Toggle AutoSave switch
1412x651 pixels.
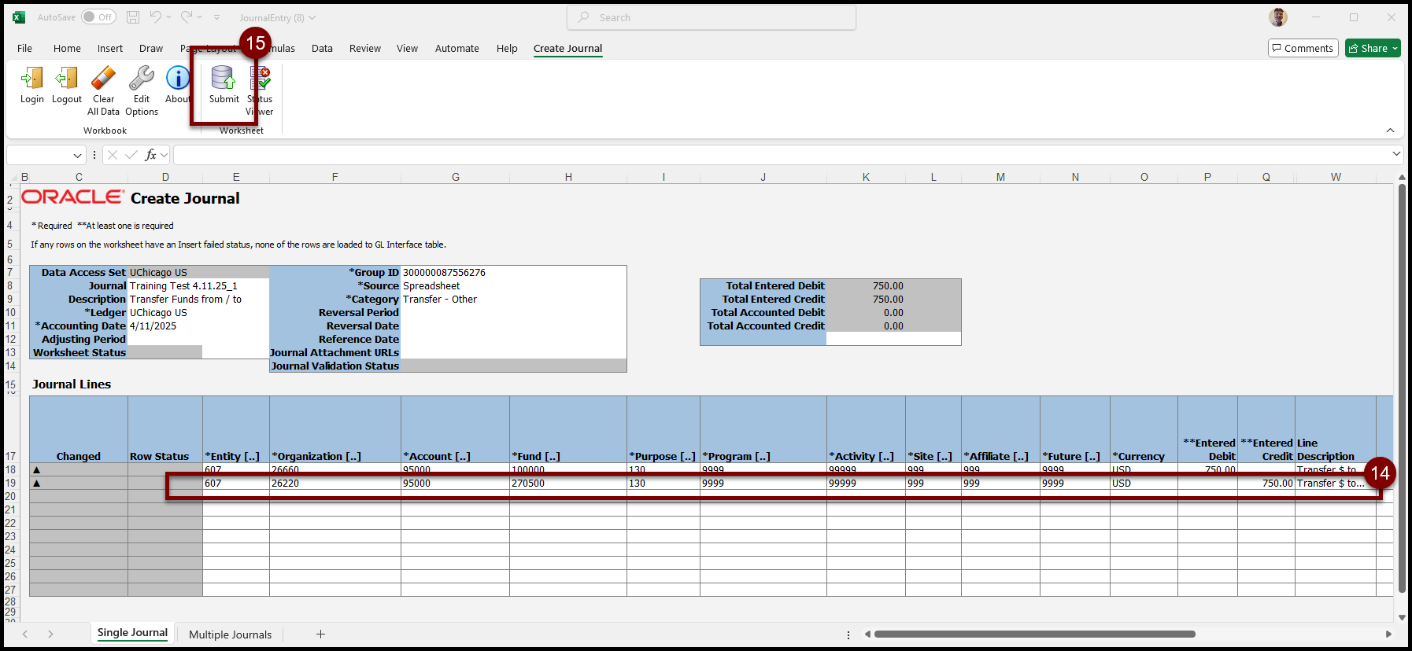coord(98,17)
